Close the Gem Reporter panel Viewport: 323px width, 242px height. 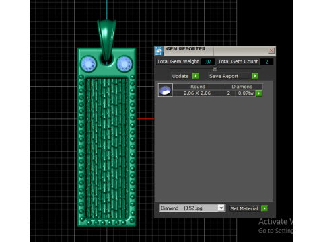coord(271,50)
